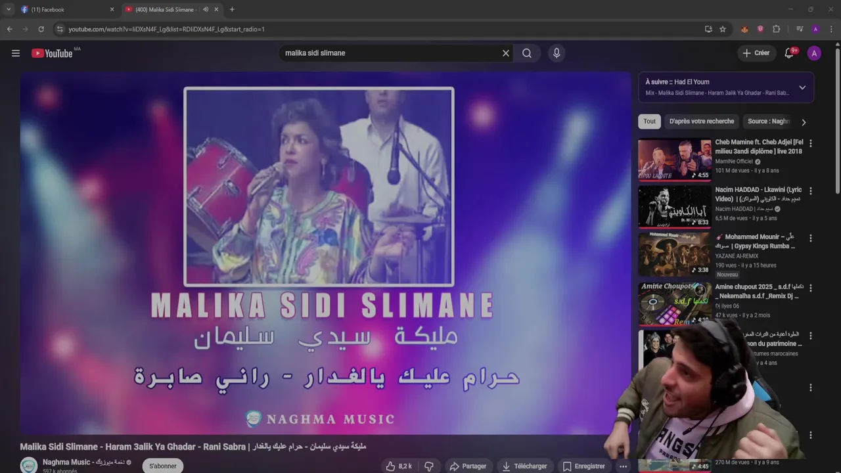Click the main video player
The width and height of the screenshot is (841, 473).
325,253
